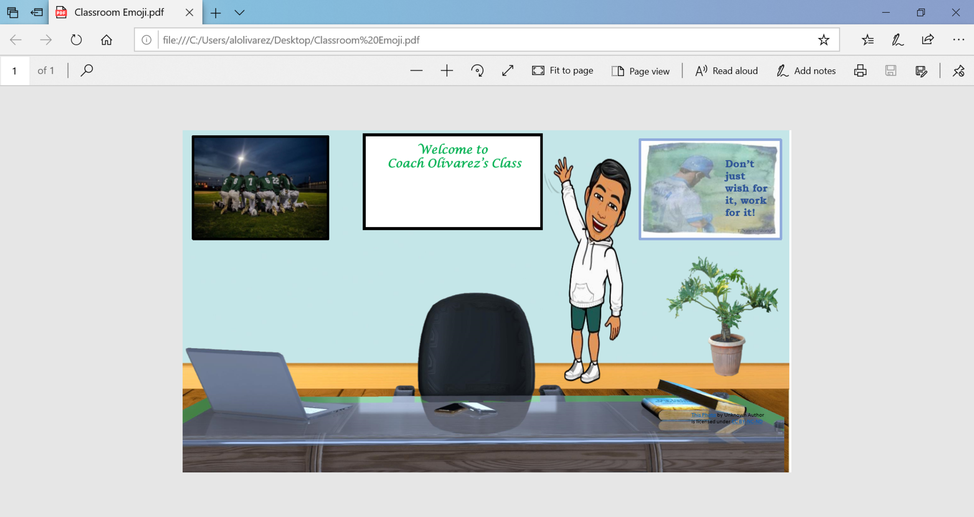Click the zoom out minus icon
The height and width of the screenshot is (517, 974).
tap(416, 71)
